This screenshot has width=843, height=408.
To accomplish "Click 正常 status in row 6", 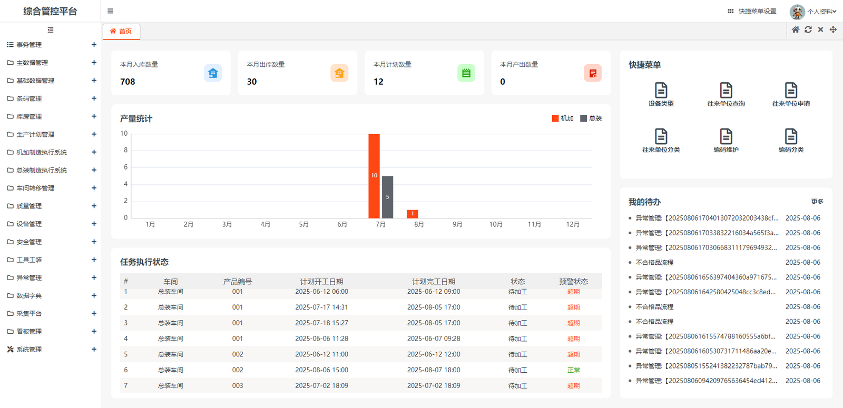I will point(573,370).
